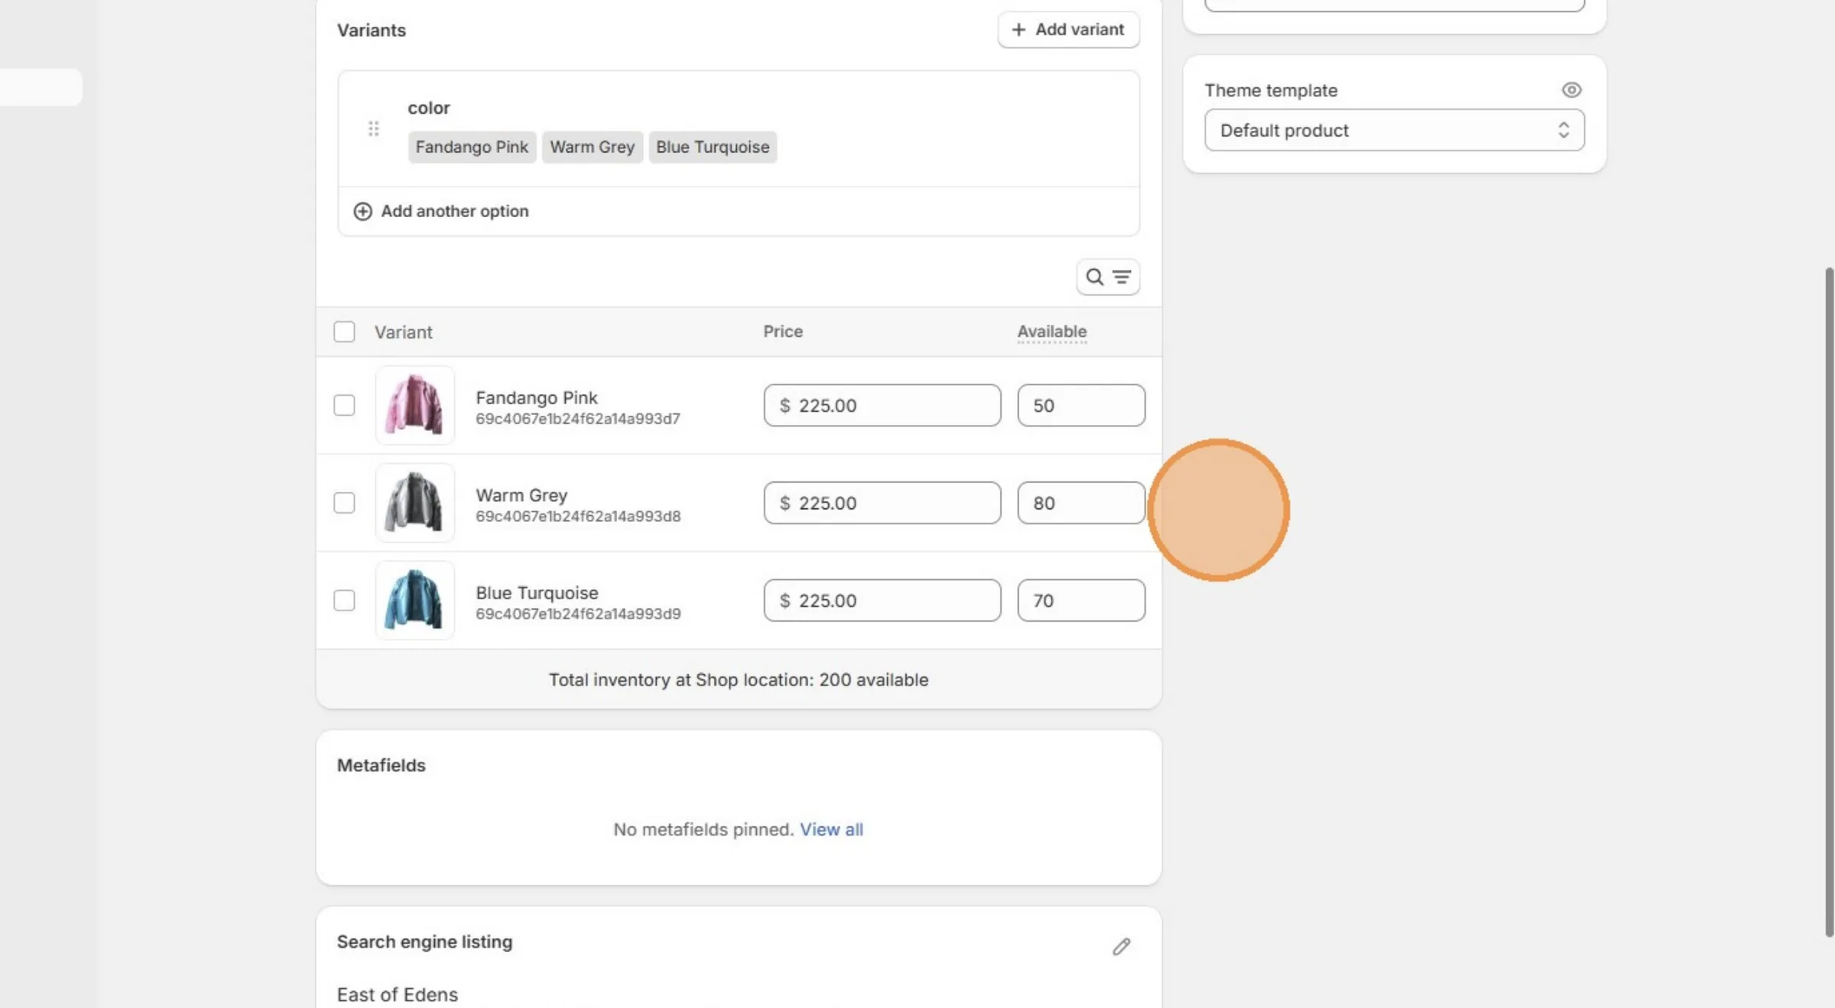The height and width of the screenshot is (1008, 1835).
Task: Preview theme template with eye icon
Action: coord(1571,90)
